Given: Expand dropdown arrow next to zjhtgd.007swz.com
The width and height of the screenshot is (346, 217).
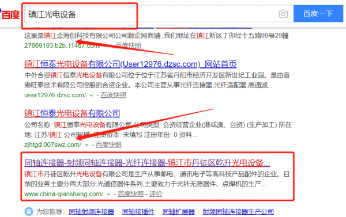Looking at the screenshot, I should click(86, 145).
